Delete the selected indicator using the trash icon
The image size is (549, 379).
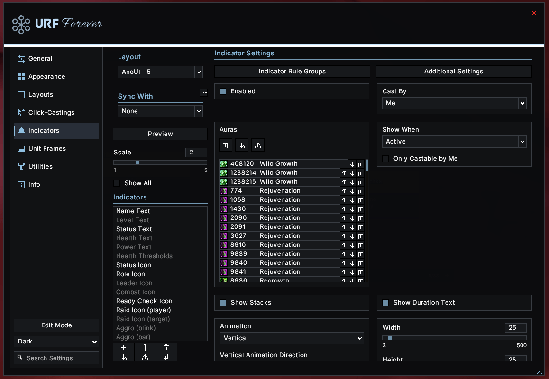[x=166, y=348]
